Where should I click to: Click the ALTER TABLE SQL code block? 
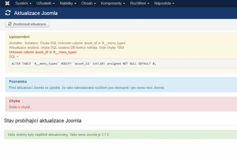click(x=123, y=64)
